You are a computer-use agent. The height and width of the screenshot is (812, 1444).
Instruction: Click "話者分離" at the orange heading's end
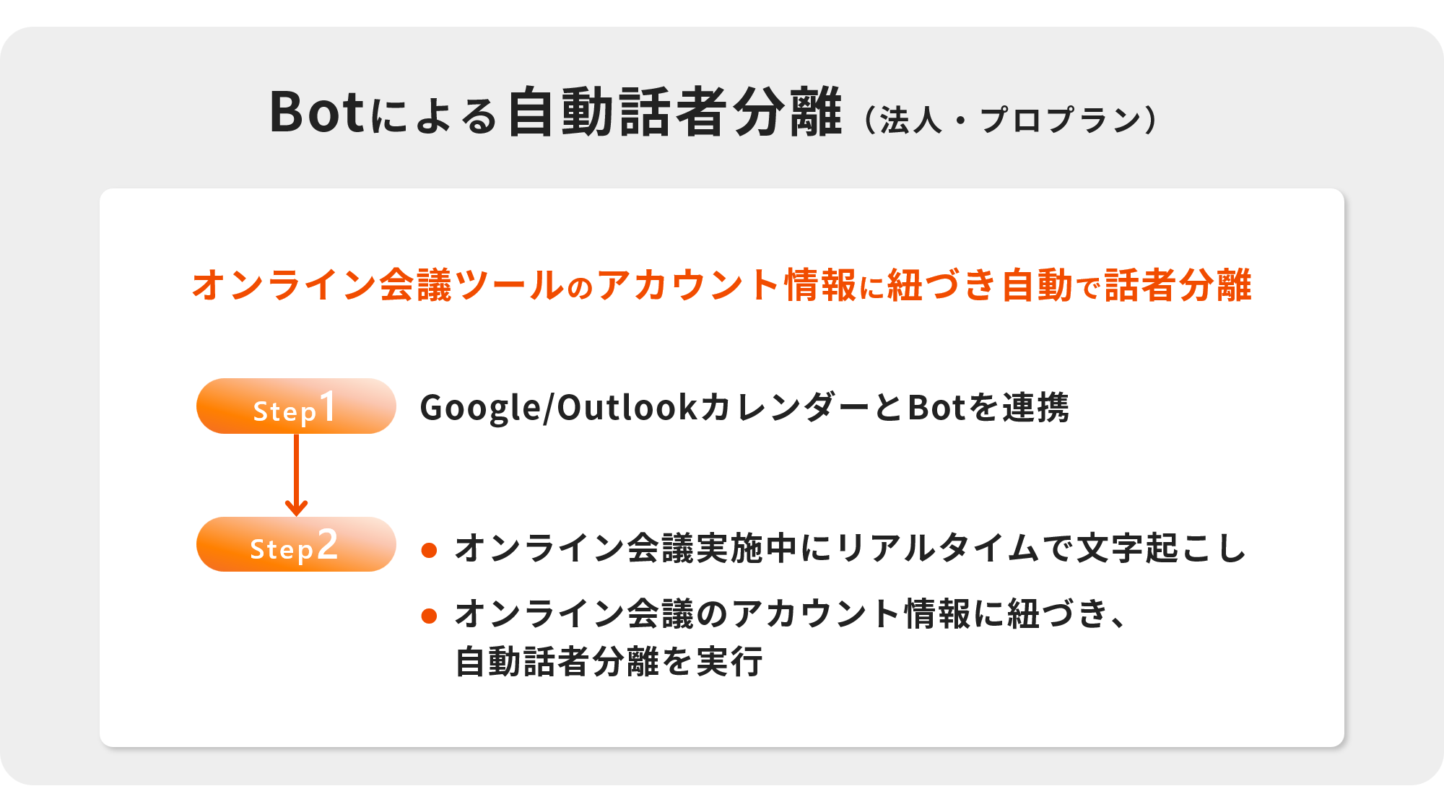1178,285
